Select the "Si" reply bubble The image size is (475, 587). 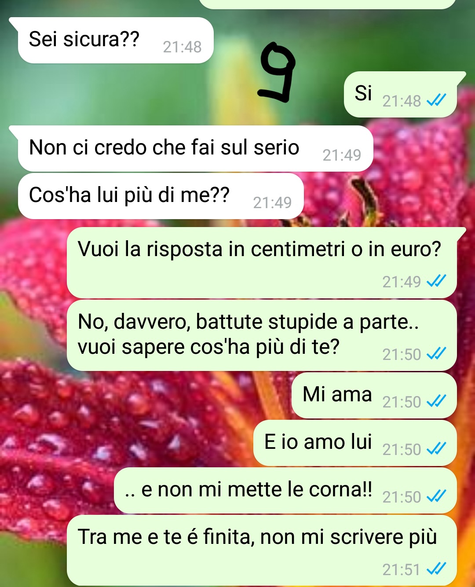tap(400, 95)
